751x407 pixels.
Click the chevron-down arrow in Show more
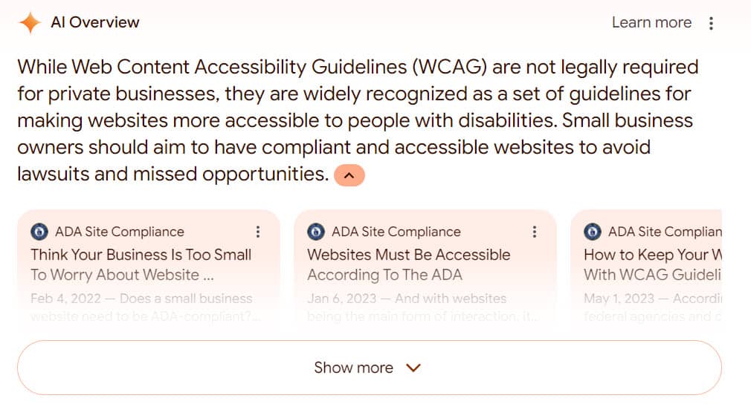point(413,368)
